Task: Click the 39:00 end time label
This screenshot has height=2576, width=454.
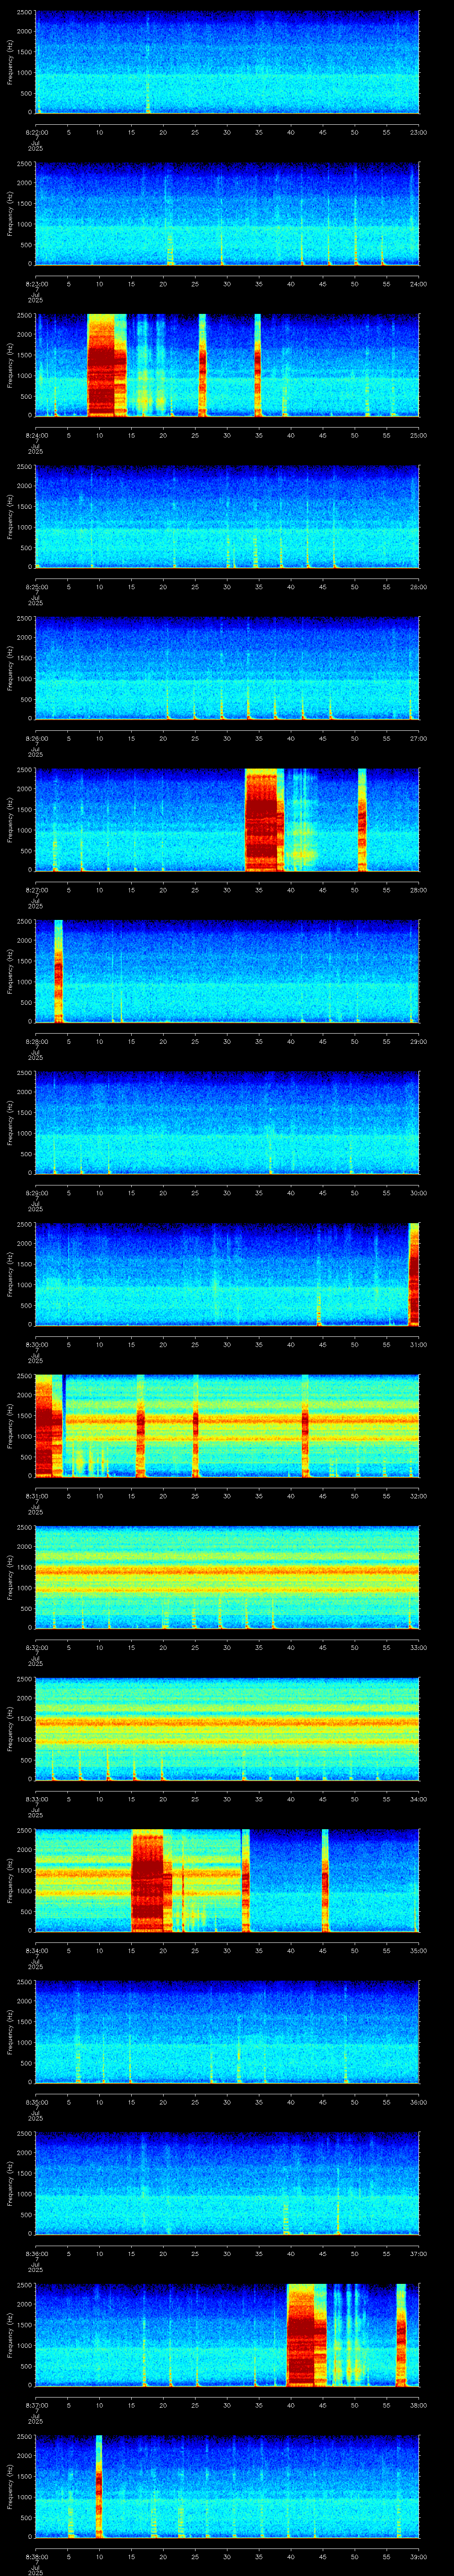Action: click(x=418, y=2556)
